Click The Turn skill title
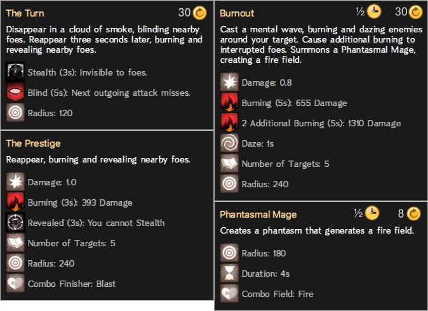The height and width of the screenshot is (311, 428). click(x=25, y=13)
